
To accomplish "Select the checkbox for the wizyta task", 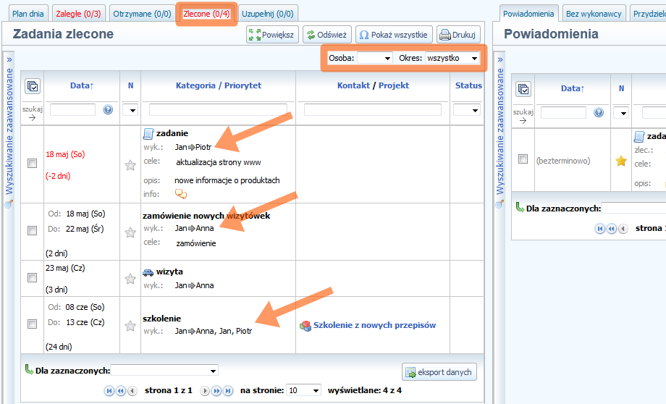I will pos(32,278).
